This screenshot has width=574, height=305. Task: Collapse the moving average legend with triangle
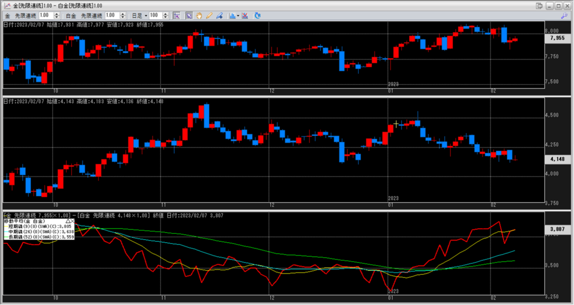click(x=68, y=221)
